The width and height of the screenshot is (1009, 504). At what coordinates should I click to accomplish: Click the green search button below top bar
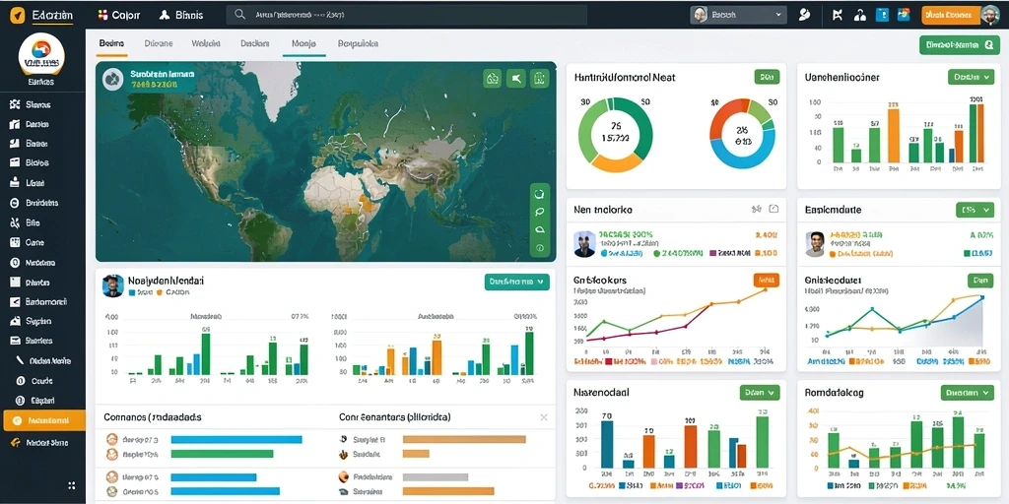(x=959, y=45)
